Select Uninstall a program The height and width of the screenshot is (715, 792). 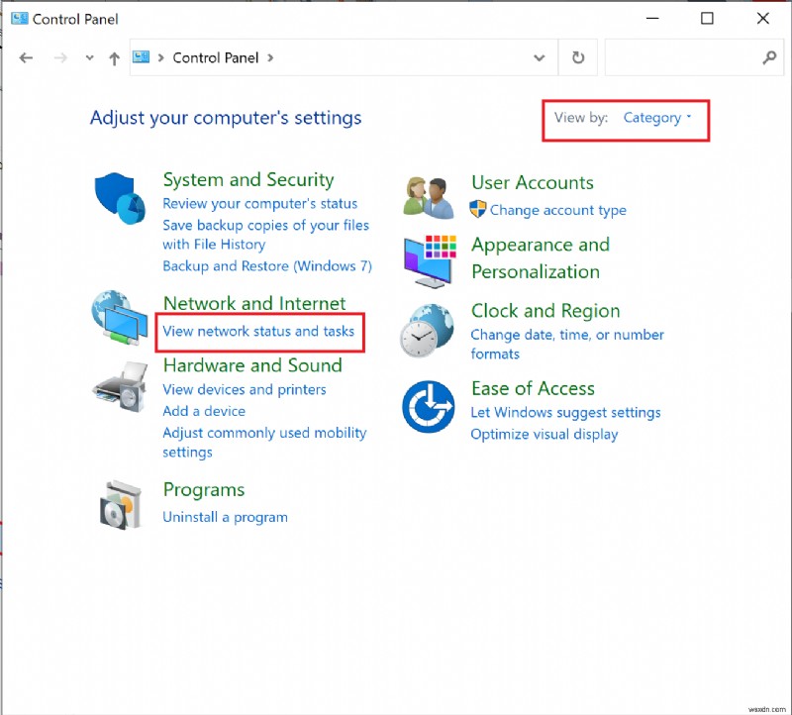pyautogui.click(x=225, y=517)
